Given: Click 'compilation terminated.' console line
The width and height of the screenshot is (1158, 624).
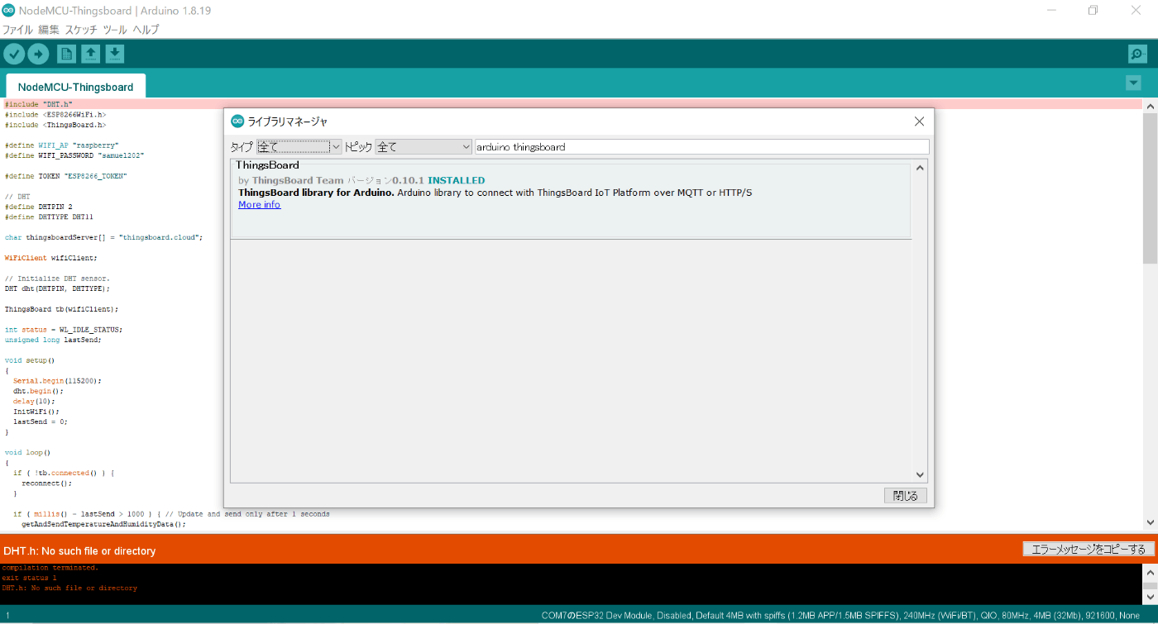Looking at the screenshot, I should 50,568.
